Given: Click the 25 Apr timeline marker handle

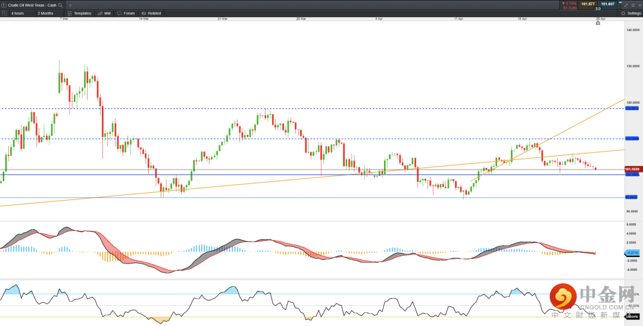Looking at the screenshot, I should [598, 23].
